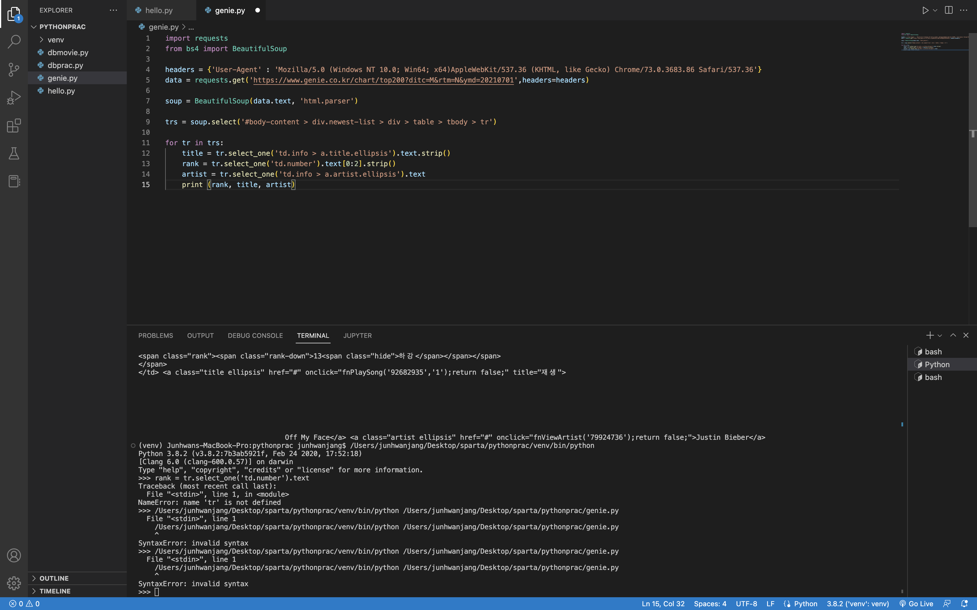Screen dimensions: 977x610
Task: Split the editor to the right
Action: [x=949, y=10]
